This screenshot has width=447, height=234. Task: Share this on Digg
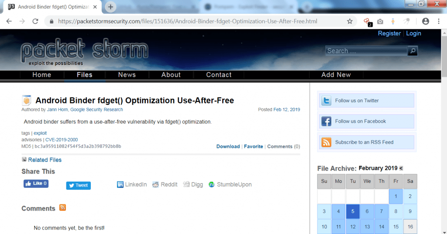[x=193, y=184]
